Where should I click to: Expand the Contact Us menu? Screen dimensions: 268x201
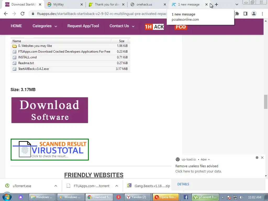122,26
